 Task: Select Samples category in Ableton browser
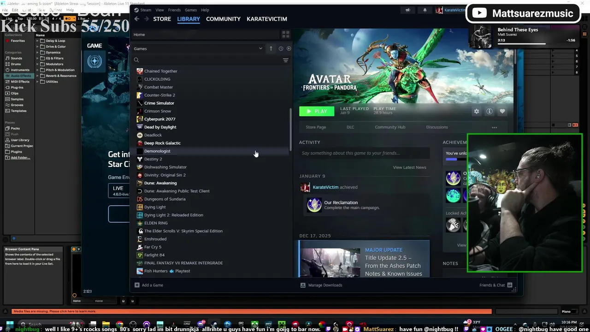click(14, 99)
